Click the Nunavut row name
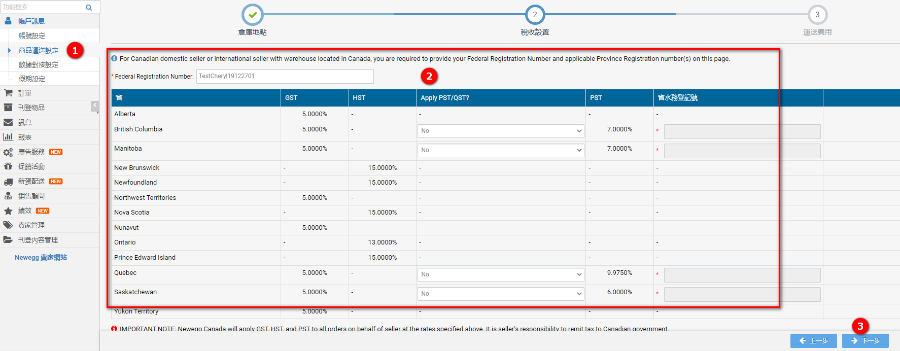The height and width of the screenshot is (351, 900). click(126, 228)
